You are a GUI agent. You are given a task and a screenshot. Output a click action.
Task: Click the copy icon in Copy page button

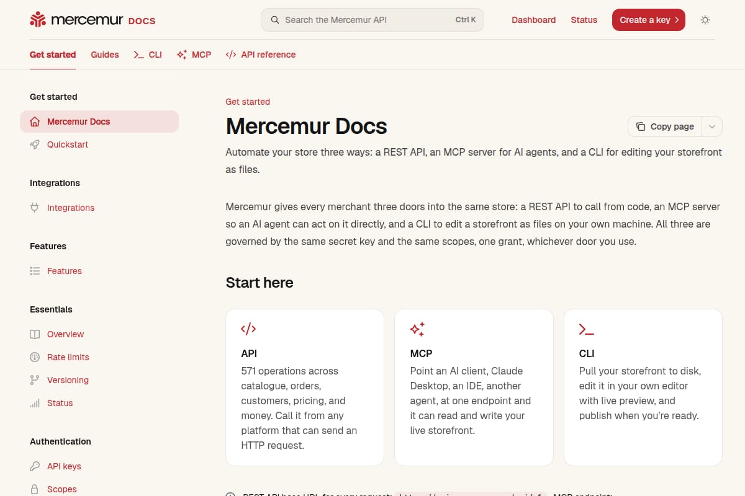pyautogui.click(x=641, y=126)
